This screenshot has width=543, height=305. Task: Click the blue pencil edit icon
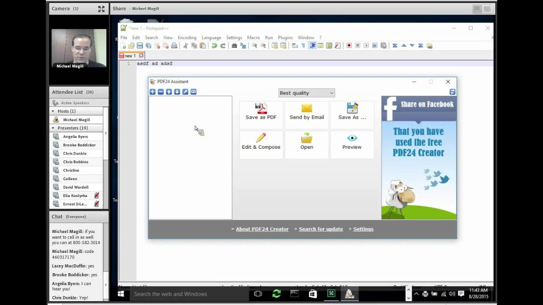point(185,92)
